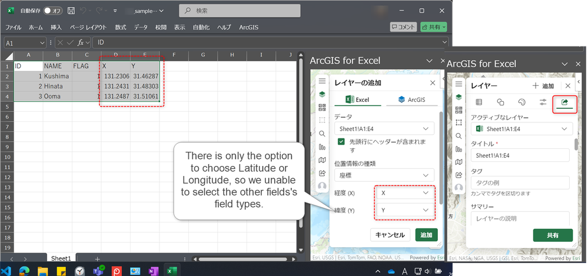Uncheck 先頭行にヘッダーが含まれます checkbox
Screen dimensions: 588x276
(341, 142)
